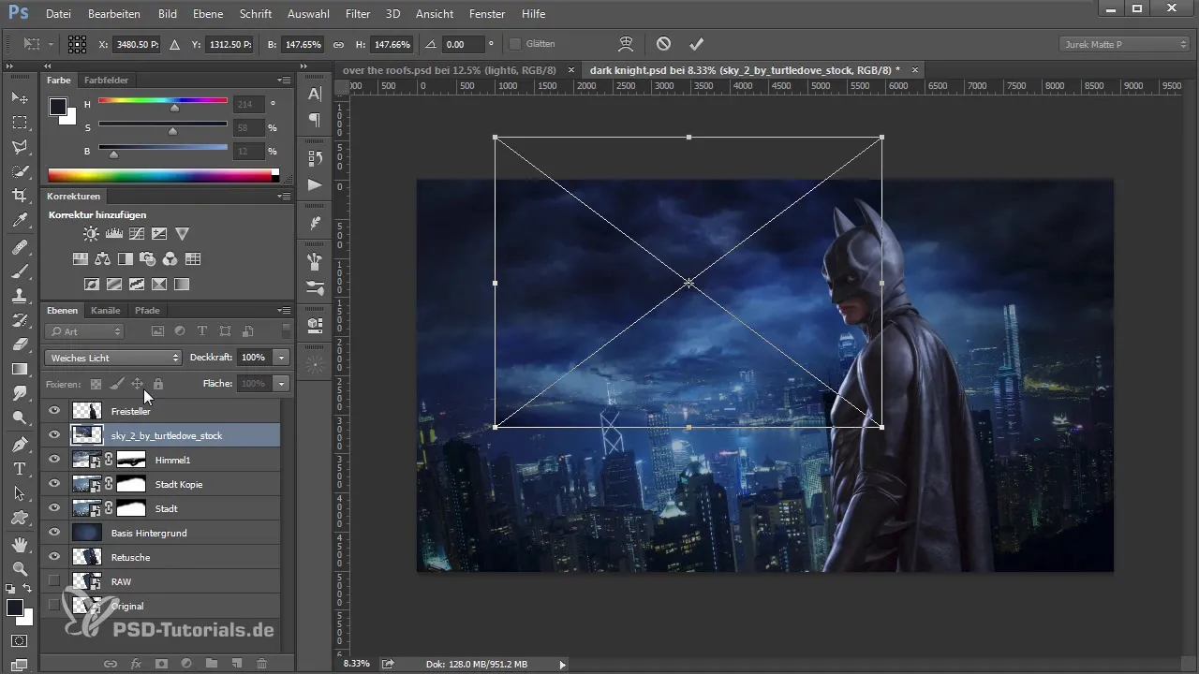Click the rotation angle input field

point(462,44)
